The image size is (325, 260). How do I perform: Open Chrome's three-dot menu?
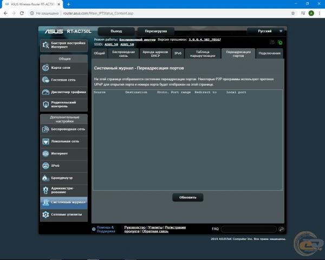[x=320, y=12]
